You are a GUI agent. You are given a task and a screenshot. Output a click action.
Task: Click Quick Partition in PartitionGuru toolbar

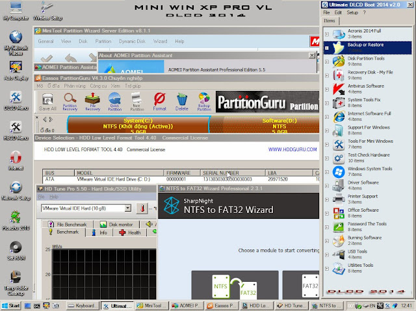[114, 102]
